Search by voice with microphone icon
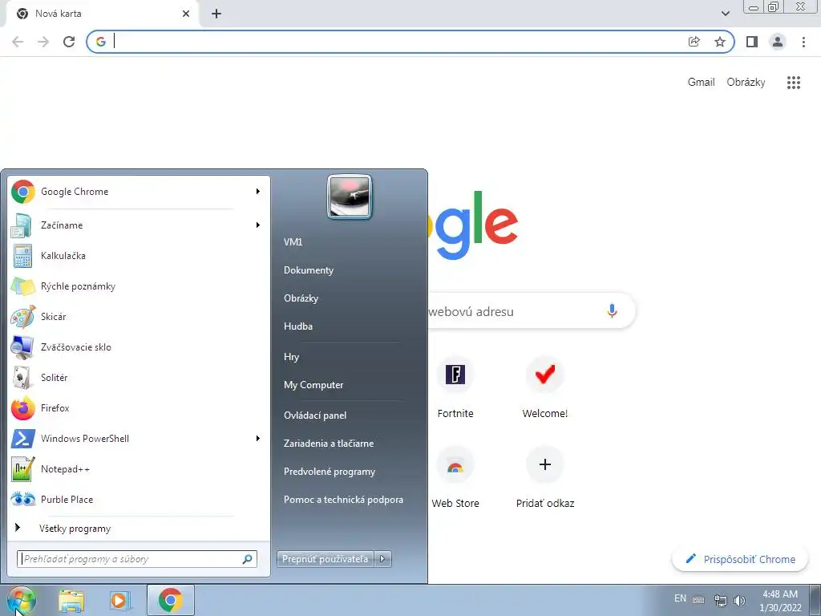821x616 pixels. click(612, 311)
